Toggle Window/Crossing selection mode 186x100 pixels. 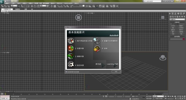click(x=28, y=6)
